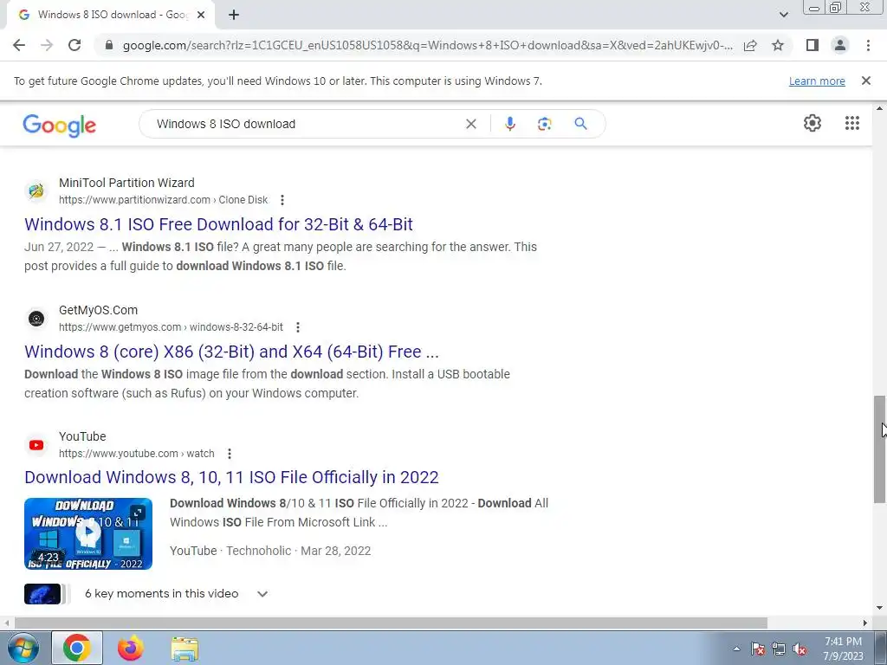Click the YouTube site name text
887x665 pixels.
82,436
